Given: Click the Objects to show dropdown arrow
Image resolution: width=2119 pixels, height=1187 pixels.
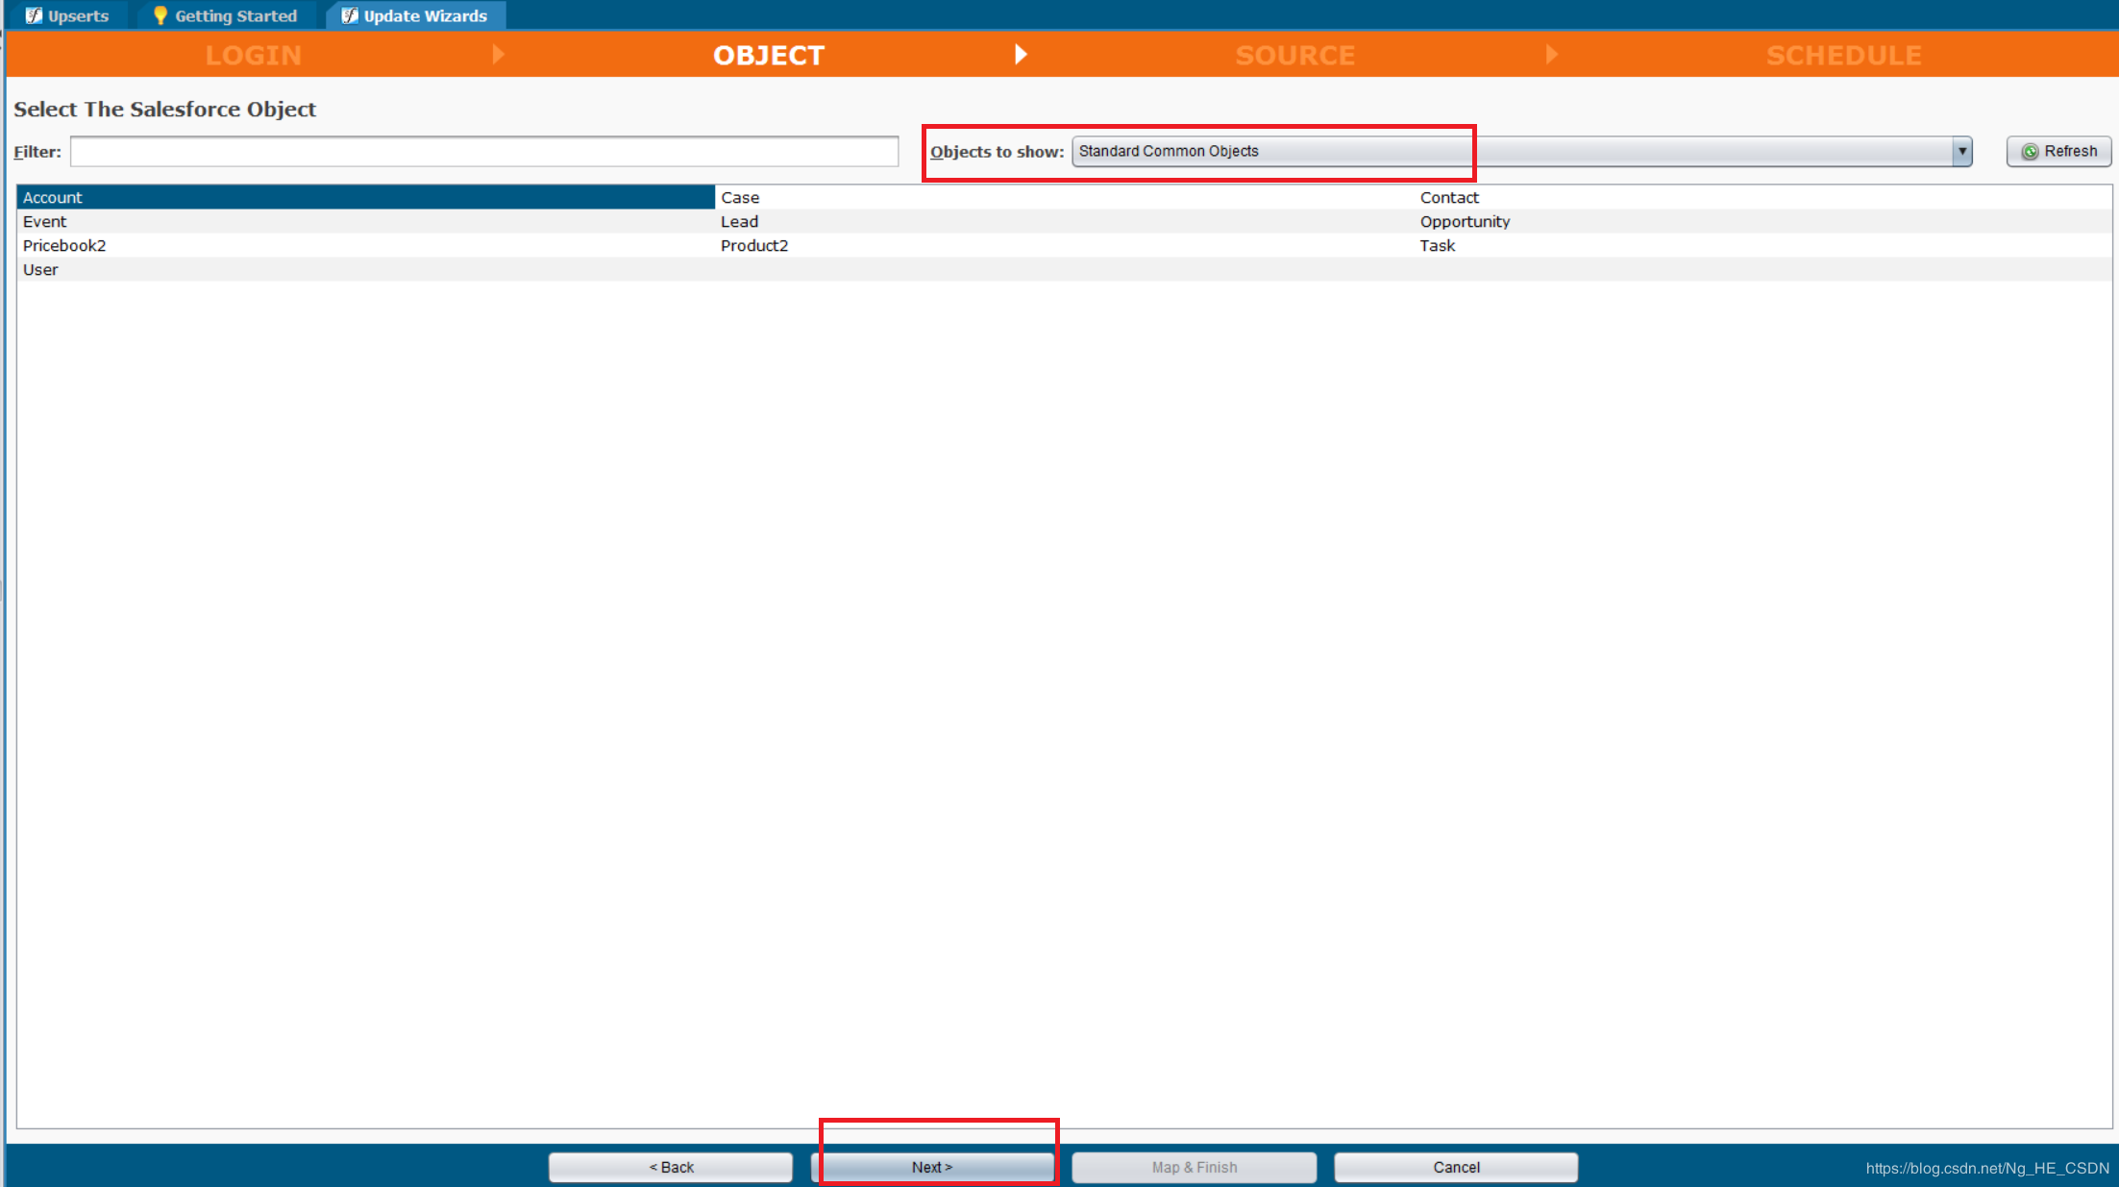Looking at the screenshot, I should (x=1961, y=151).
